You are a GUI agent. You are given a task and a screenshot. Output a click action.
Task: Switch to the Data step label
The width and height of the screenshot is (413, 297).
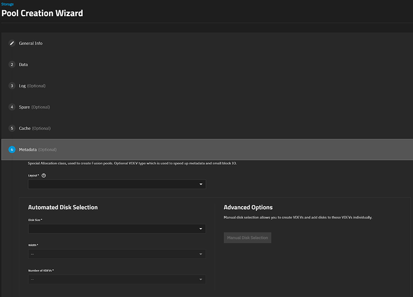23,64
